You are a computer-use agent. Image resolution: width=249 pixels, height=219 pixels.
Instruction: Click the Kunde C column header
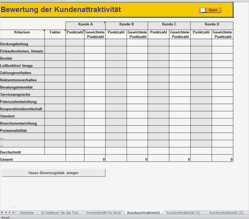[x=169, y=24]
